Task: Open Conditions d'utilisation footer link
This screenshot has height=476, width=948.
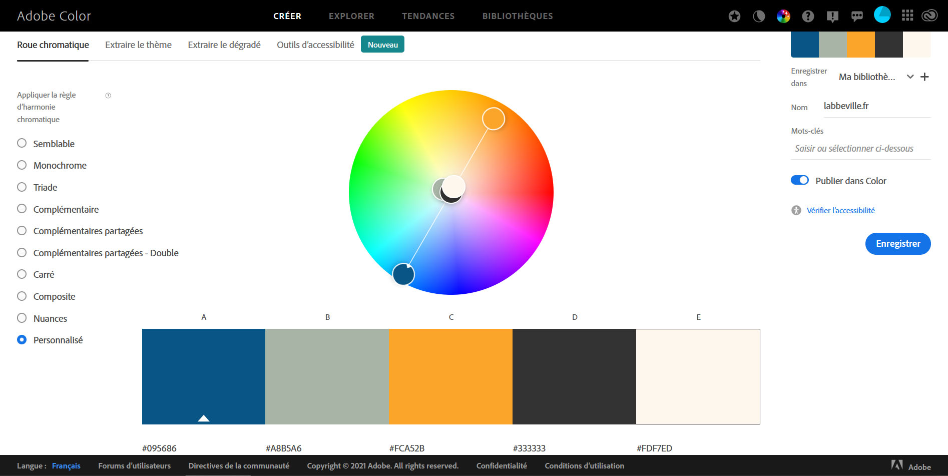Action: [x=584, y=465]
